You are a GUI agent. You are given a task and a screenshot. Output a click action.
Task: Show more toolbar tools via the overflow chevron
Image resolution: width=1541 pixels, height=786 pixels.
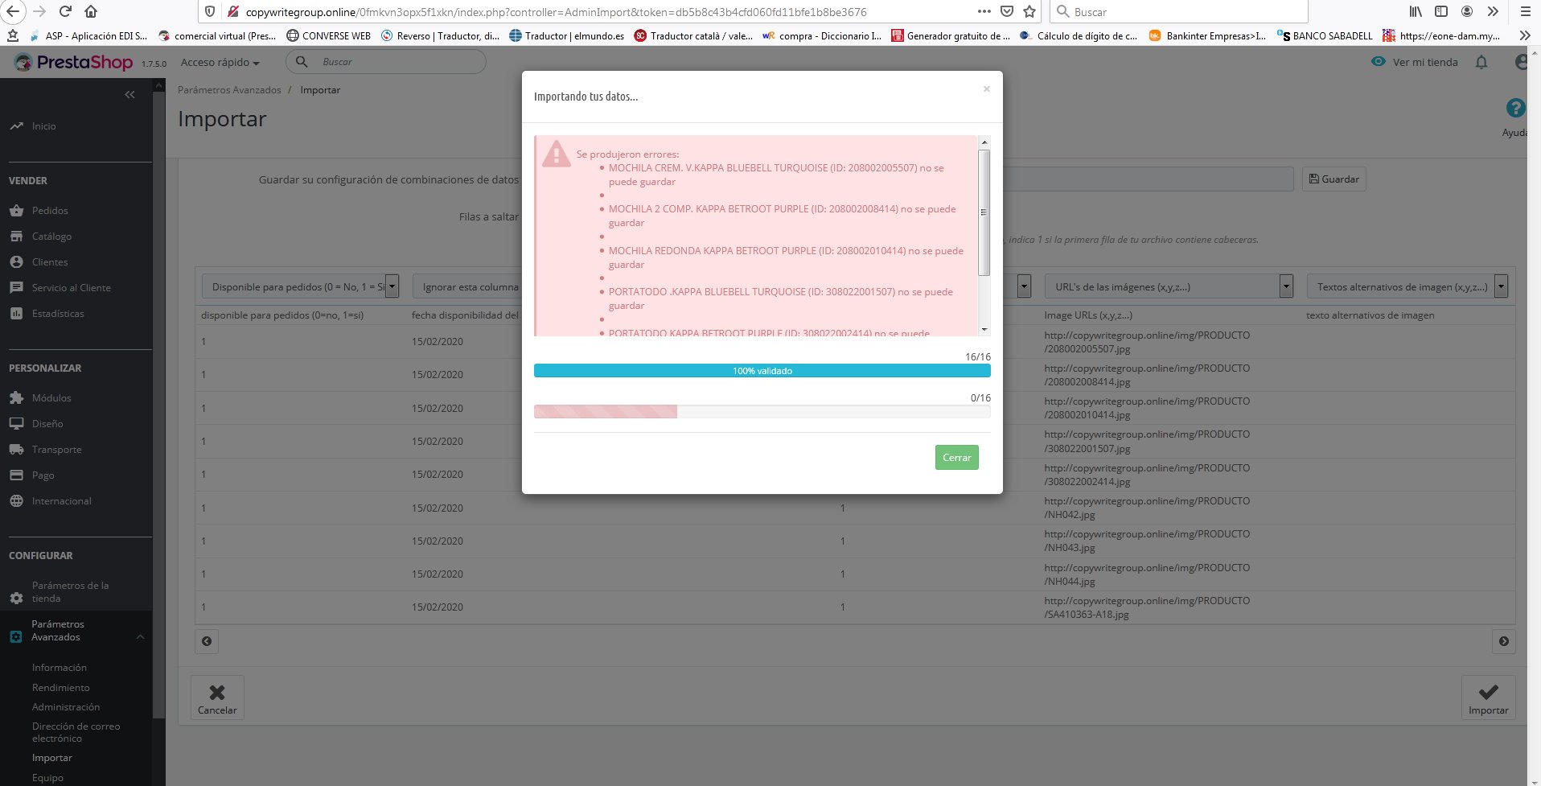tap(1493, 11)
